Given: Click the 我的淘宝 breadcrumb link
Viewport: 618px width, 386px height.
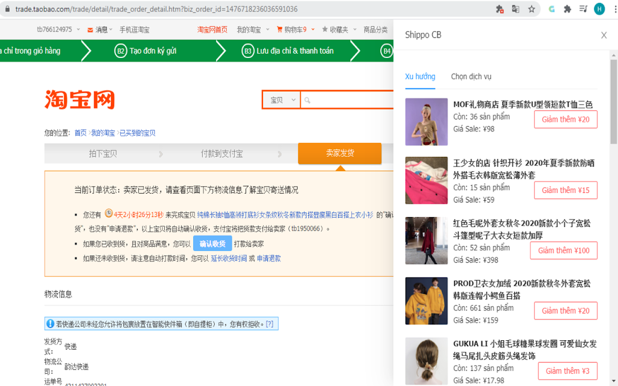Looking at the screenshot, I should [x=103, y=133].
